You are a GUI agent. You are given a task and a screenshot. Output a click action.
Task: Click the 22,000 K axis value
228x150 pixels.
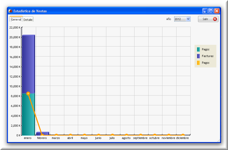(x=15, y=27)
